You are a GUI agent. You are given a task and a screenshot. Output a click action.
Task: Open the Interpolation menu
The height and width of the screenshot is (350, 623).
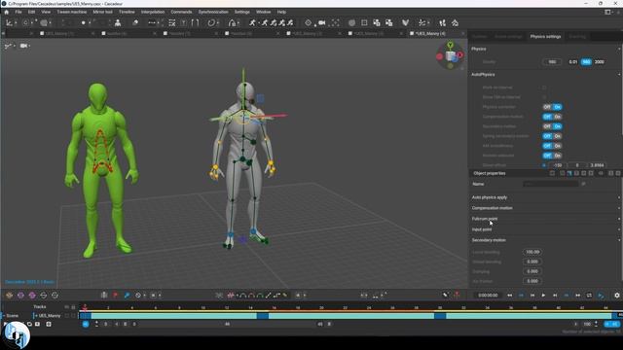[153, 12]
